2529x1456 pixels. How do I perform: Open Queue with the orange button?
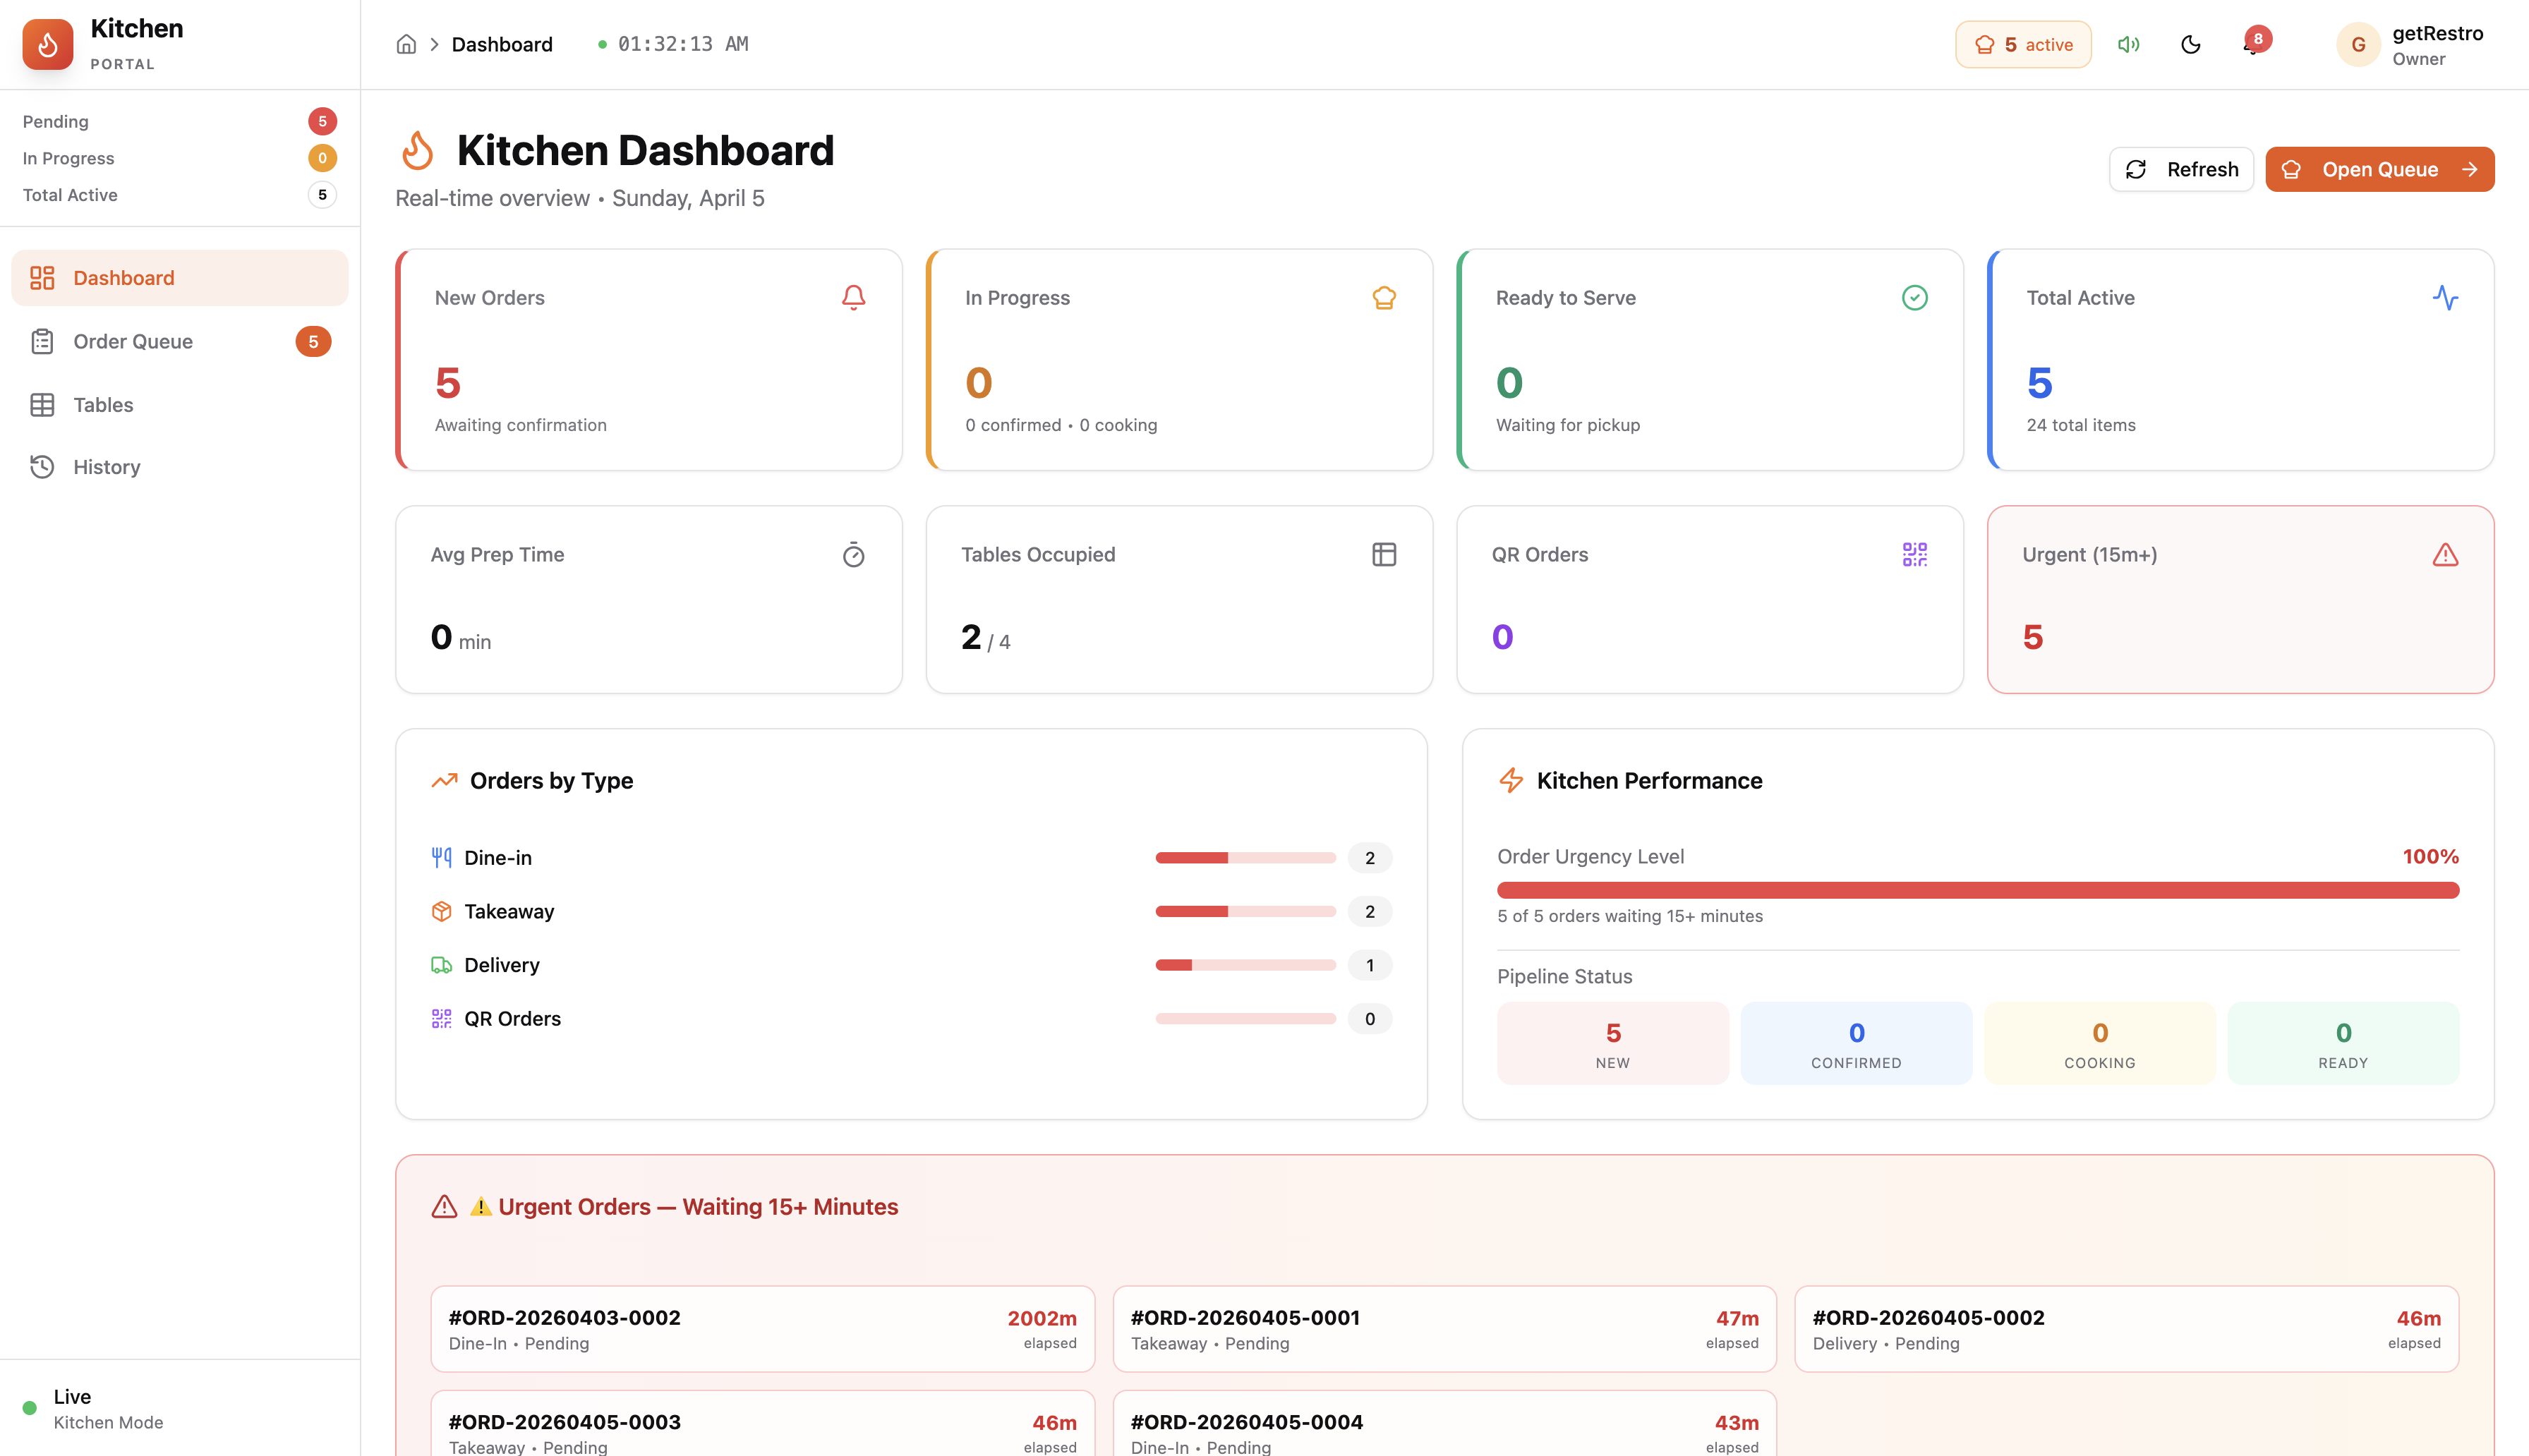click(x=2380, y=169)
